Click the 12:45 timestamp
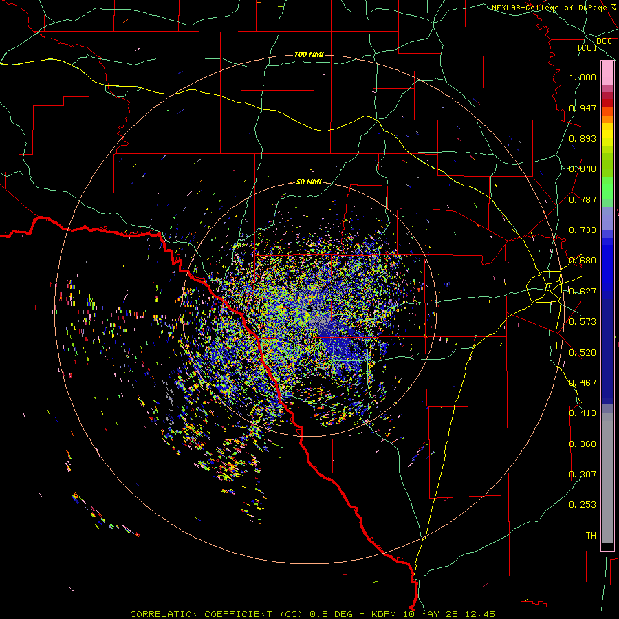This screenshot has height=619, width=619. (479, 614)
